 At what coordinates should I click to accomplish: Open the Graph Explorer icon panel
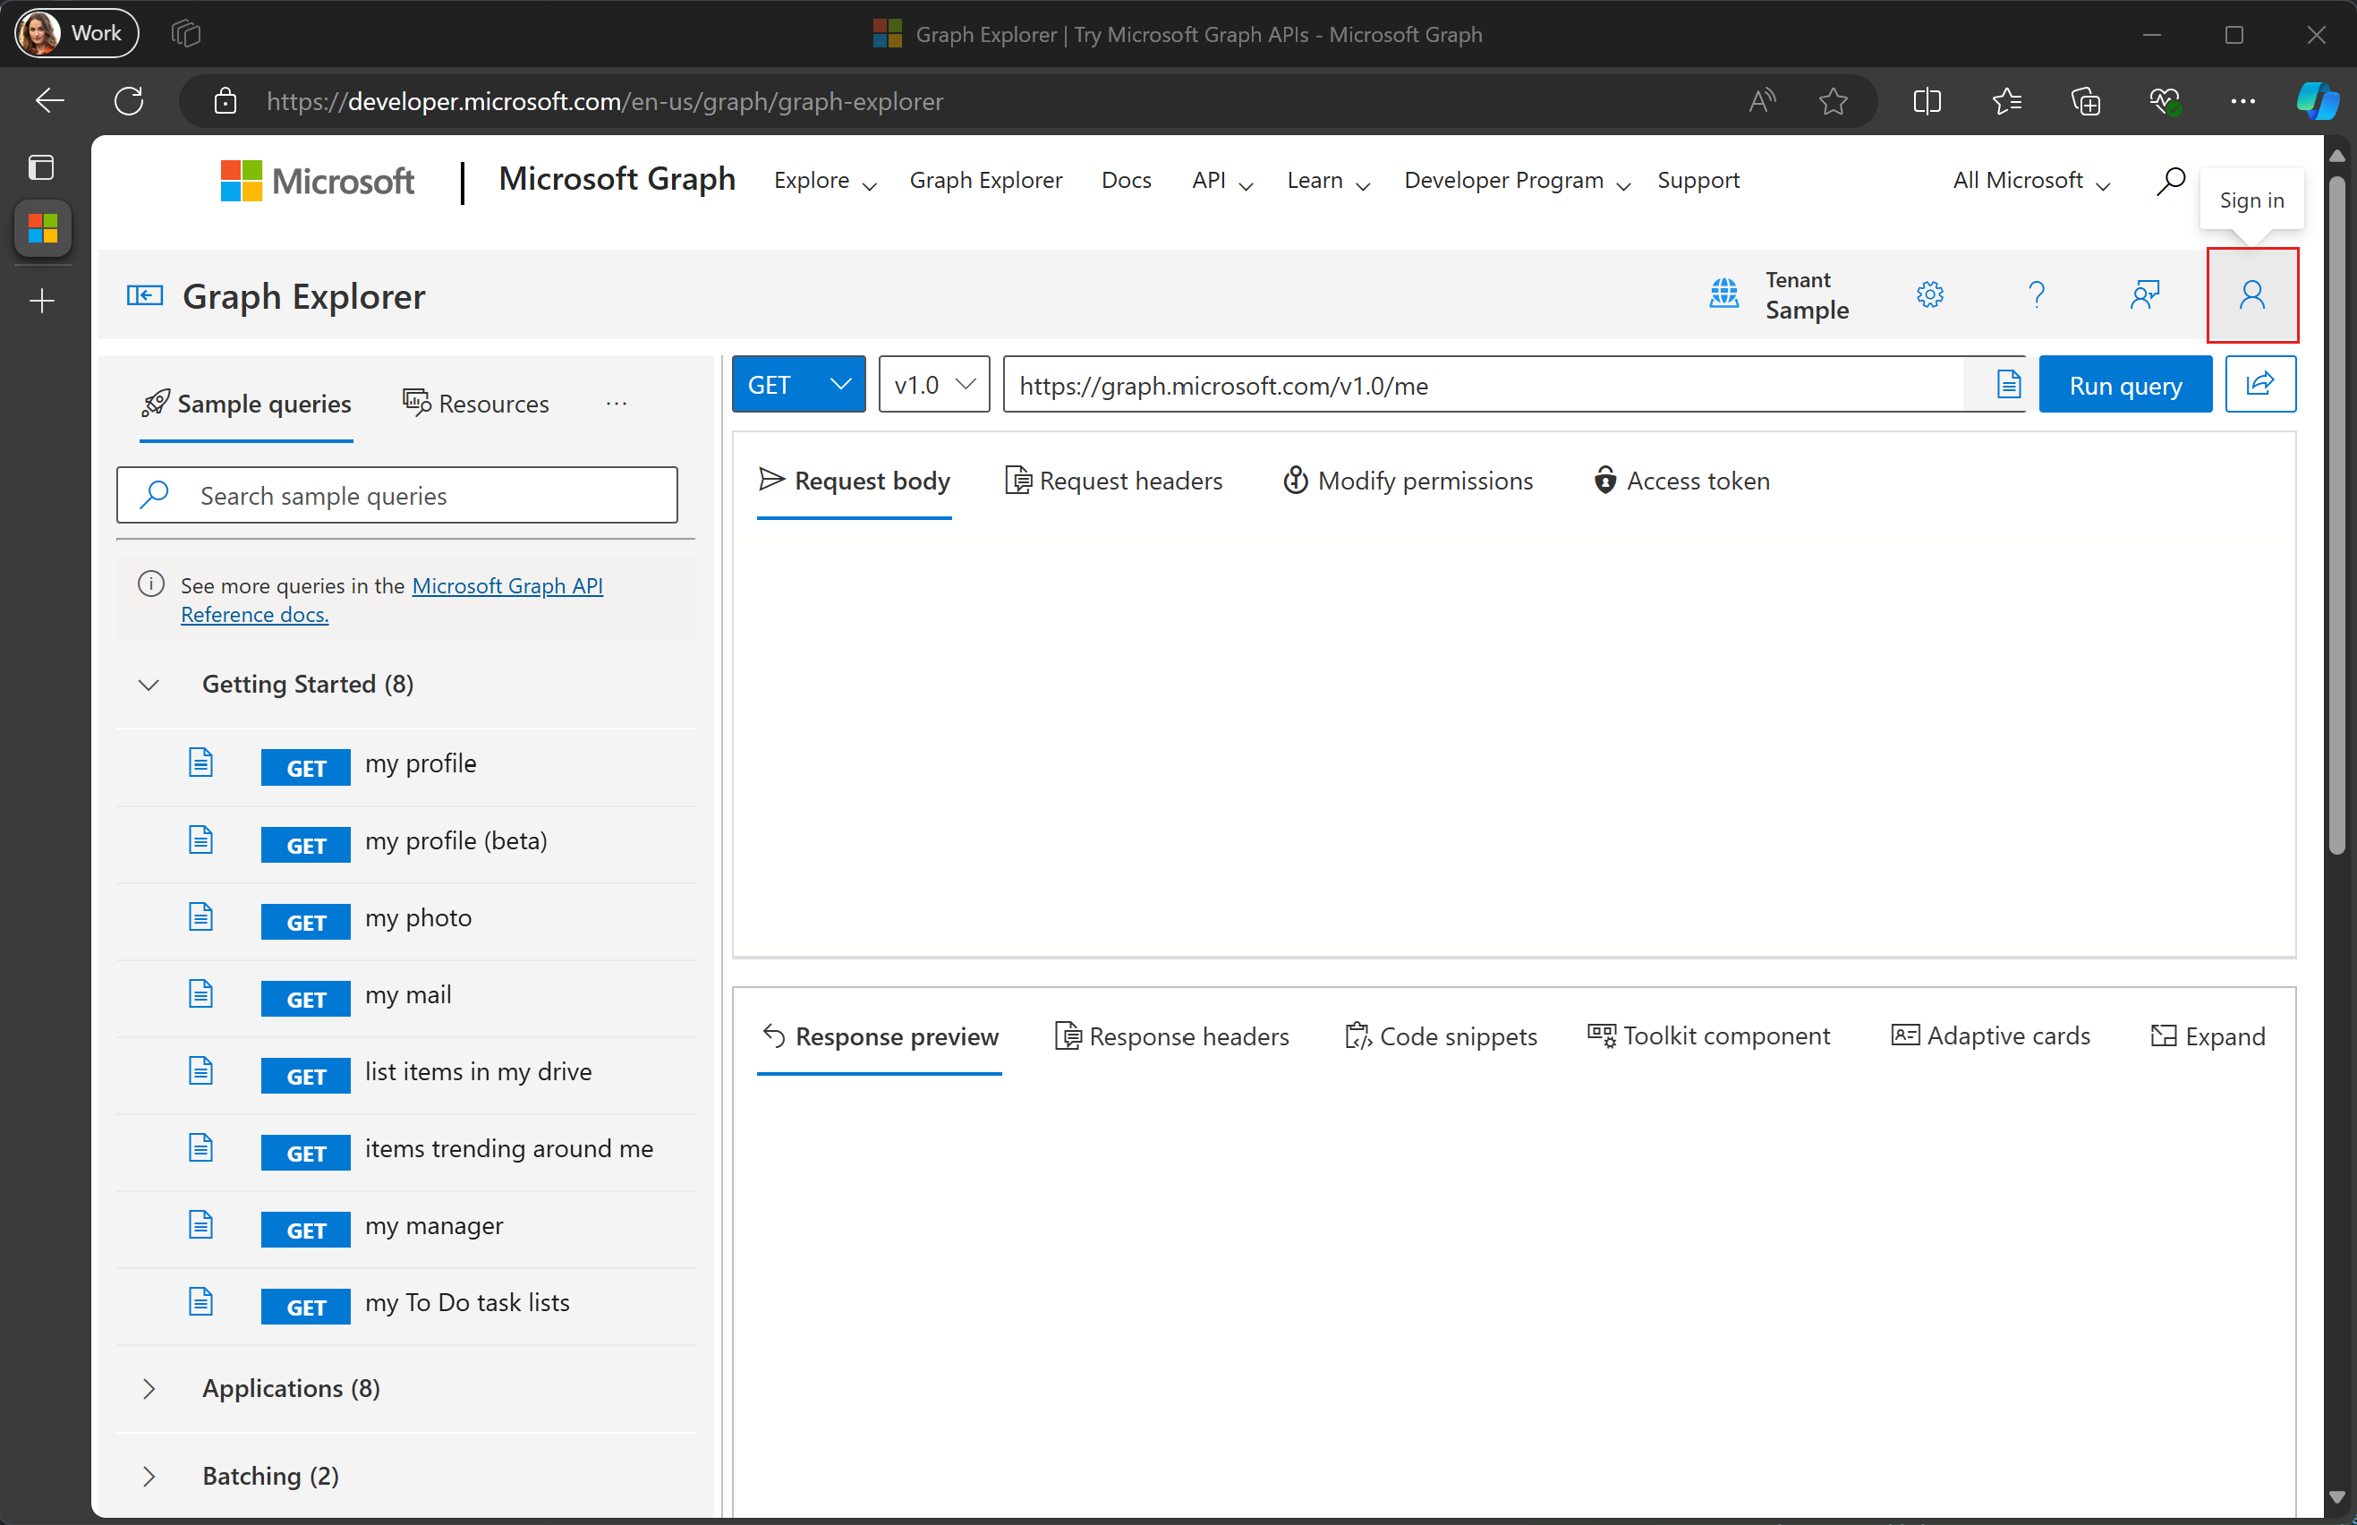(x=146, y=294)
